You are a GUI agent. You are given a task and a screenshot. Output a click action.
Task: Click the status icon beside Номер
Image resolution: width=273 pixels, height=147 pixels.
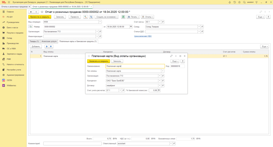(x=30, y=27)
